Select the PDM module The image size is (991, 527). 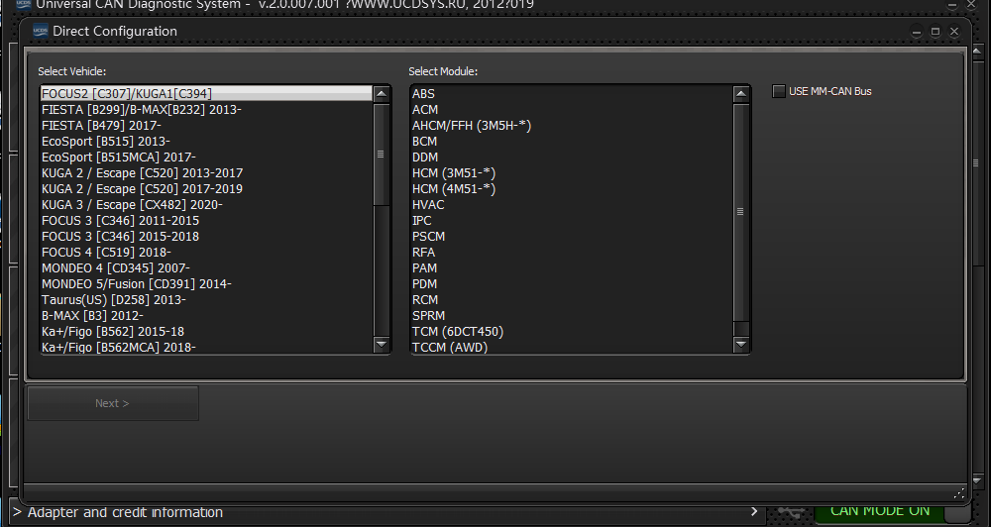coord(572,283)
